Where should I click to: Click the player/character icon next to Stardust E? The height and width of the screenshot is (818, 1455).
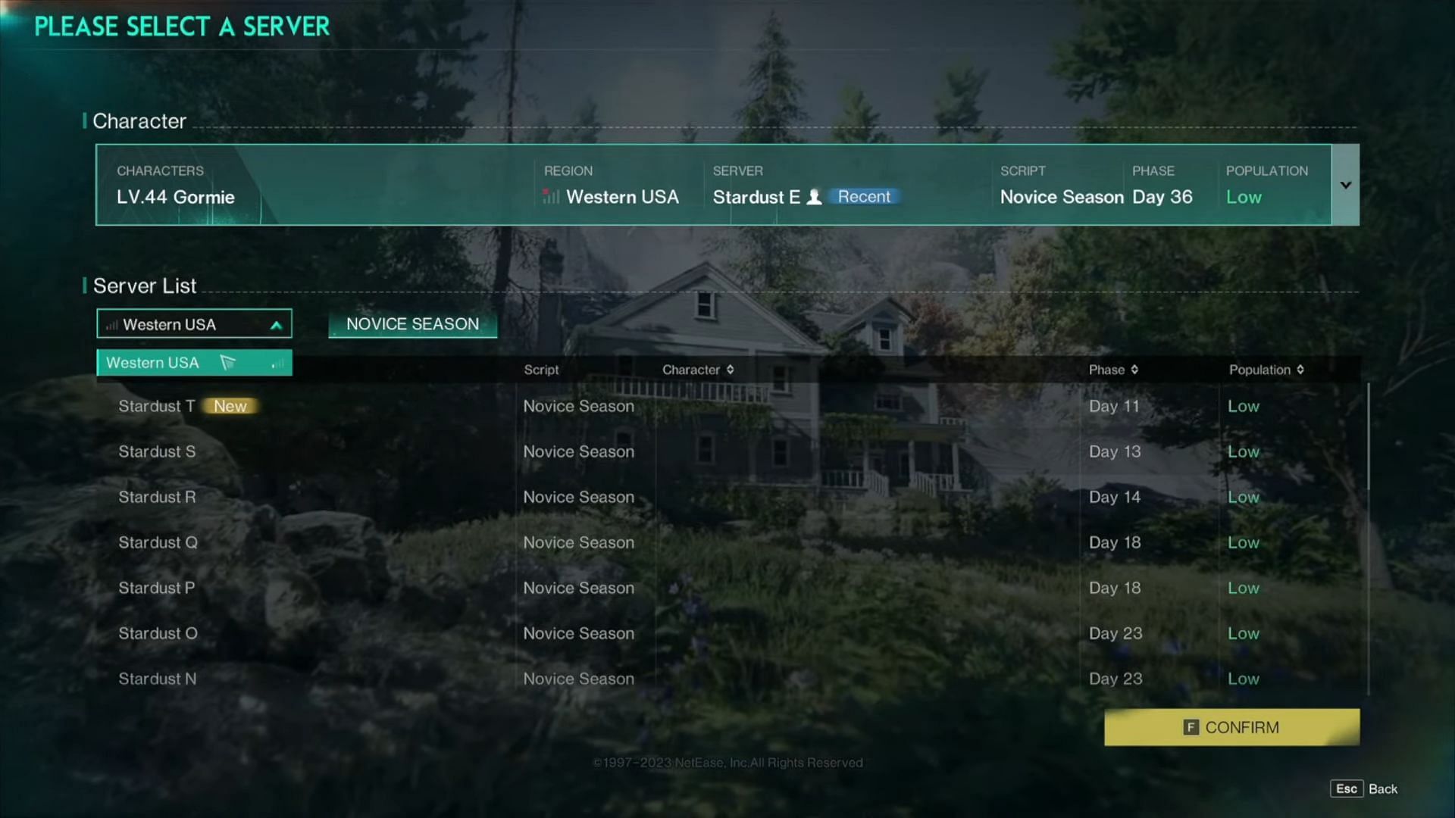[x=813, y=197]
